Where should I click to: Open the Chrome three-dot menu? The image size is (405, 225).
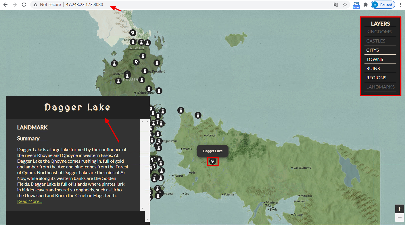(x=400, y=5)
